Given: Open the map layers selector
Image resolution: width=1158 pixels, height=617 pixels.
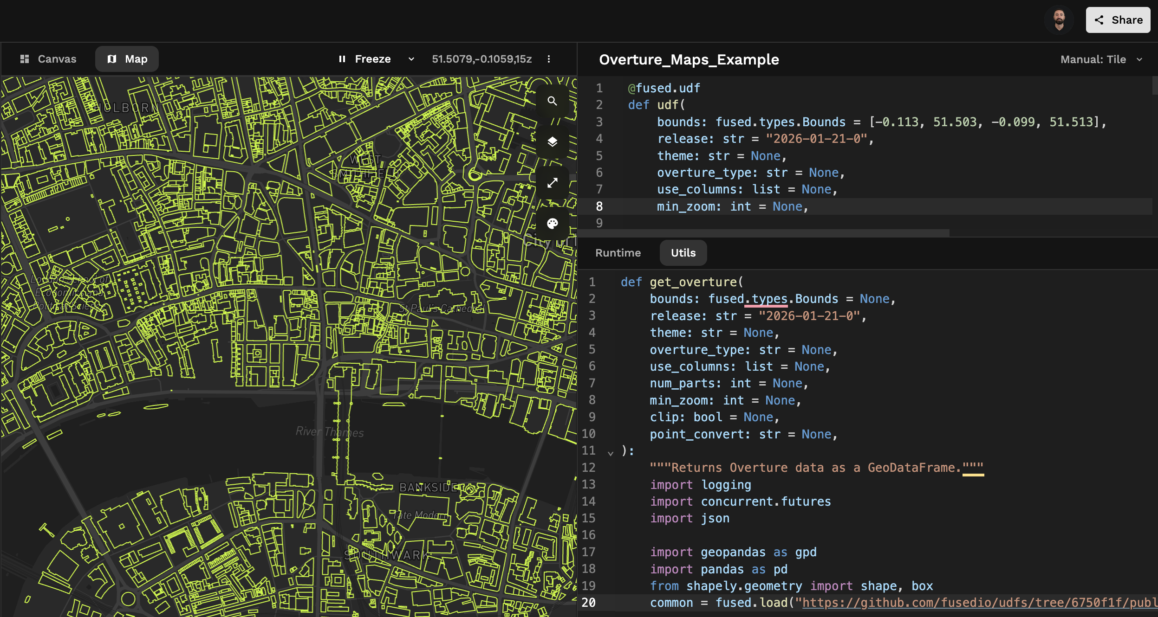Looking at the screenshot, I should point(553,142).
